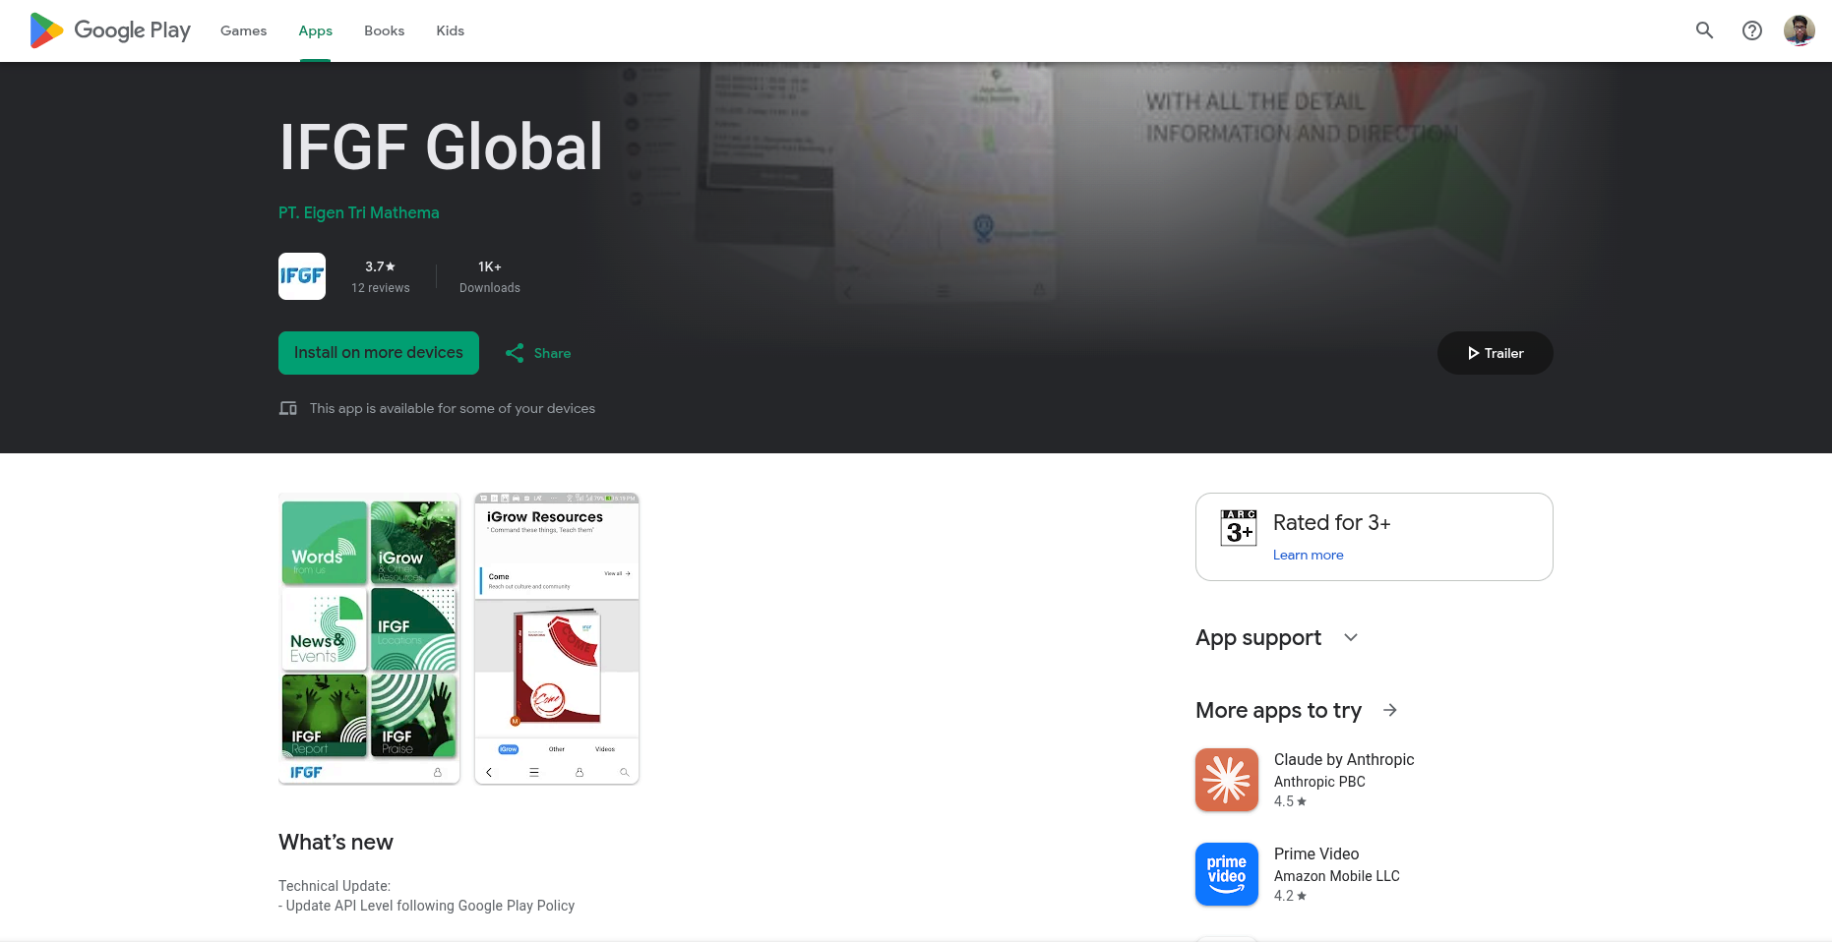Open the Claude by Anthropic title
The width and height of the screenshot is (1832, 942).
click(1344, 759)
